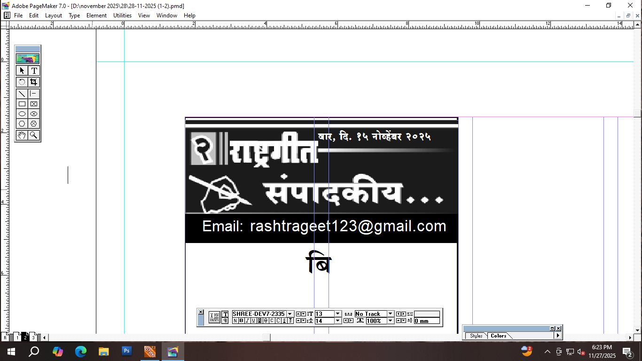Click the SHREE-DEV7-2335 font name field

coord(259,314)
